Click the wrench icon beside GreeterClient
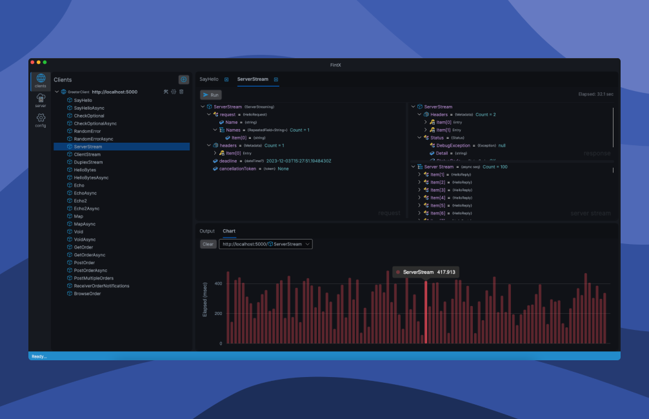 pyautogui.click(x=165, y=91)
